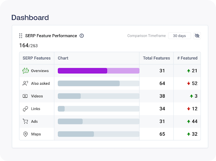Sort by the Total Features column header
This screenshot has width=216, height=161.
[157, 58]
